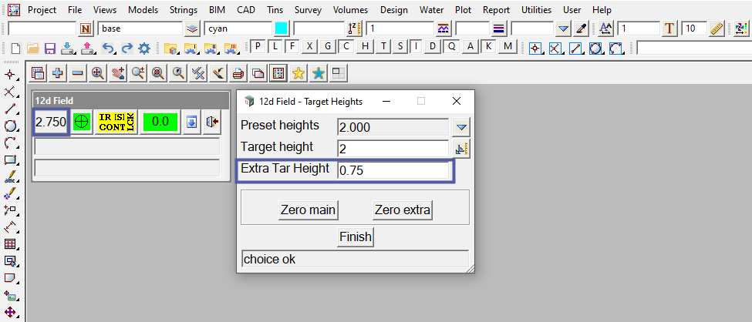
Task: Click the measure icon beside Target height
Action: pos(461,149)
